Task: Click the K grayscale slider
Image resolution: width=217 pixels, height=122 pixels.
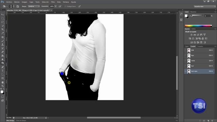Action: pyautogui.click(x=197, y=16)
